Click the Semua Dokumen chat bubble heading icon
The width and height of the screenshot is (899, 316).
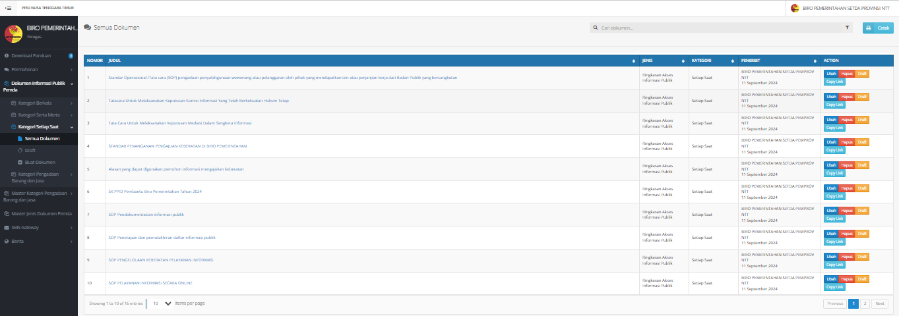(x=87, y=28)
